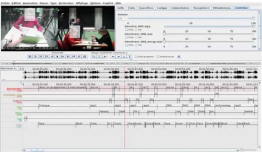
Task: Go to the previous annotation
Action: pyautogui.click(x=113, y=57)
